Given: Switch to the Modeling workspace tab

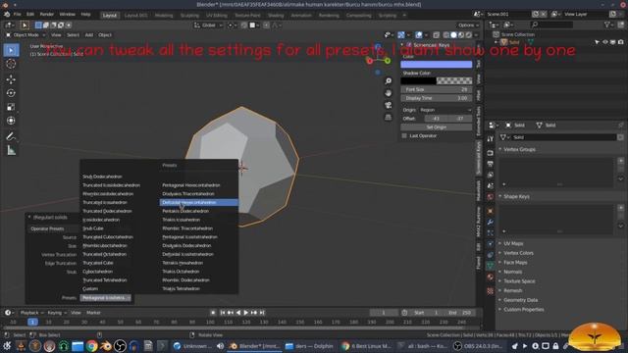Looking at the screenshot, I should (164, 16).
